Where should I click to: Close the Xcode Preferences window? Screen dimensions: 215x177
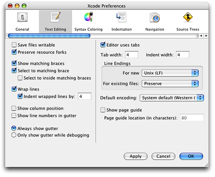[x=10, y=6]
